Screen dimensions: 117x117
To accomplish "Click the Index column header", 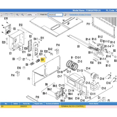I will pyautogui.click(x=16, y=104).
